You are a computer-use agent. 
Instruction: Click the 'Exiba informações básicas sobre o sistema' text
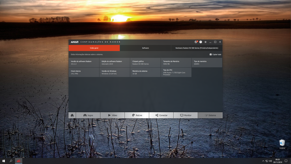[x=87, y=55]
